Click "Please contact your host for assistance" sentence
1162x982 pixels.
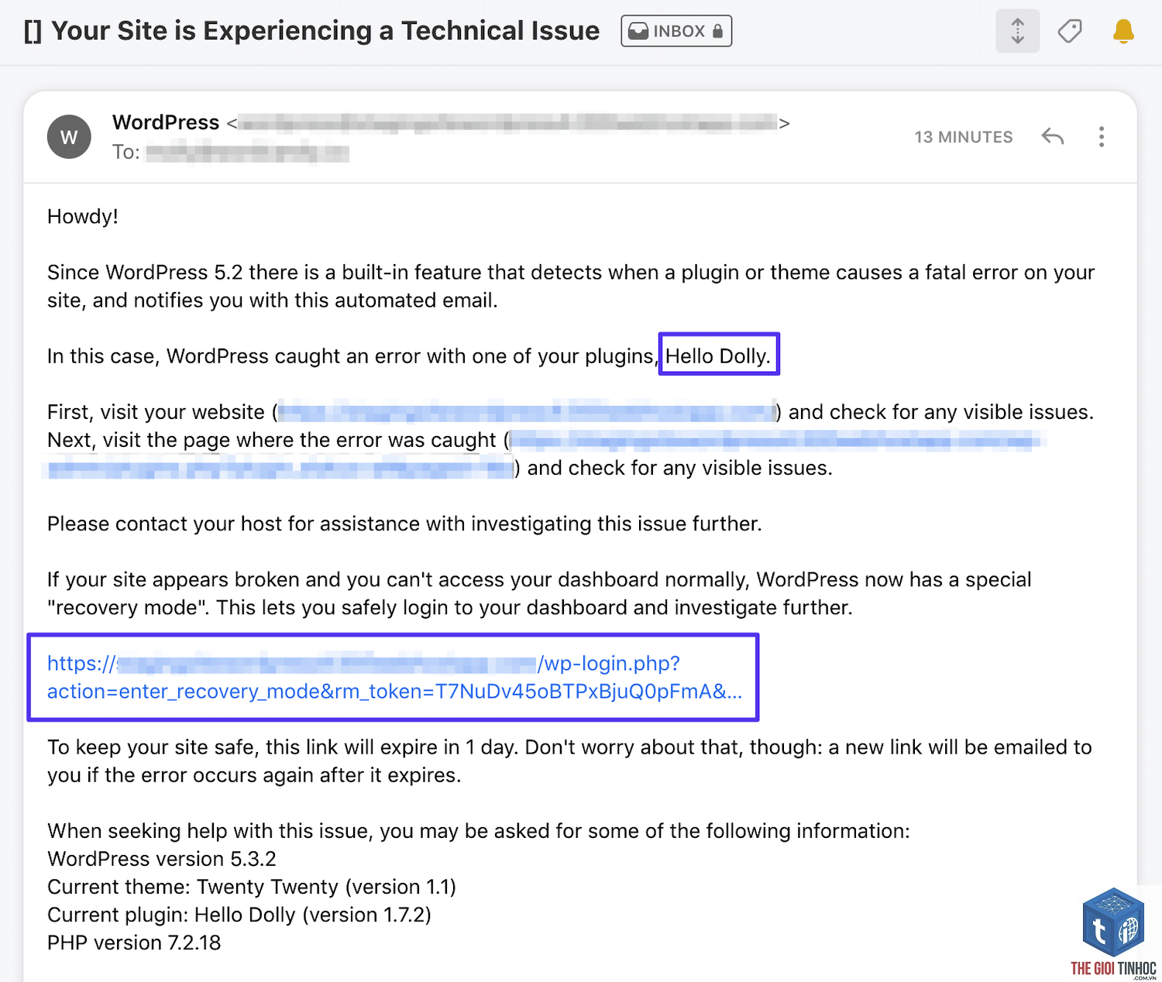[404, 524]
